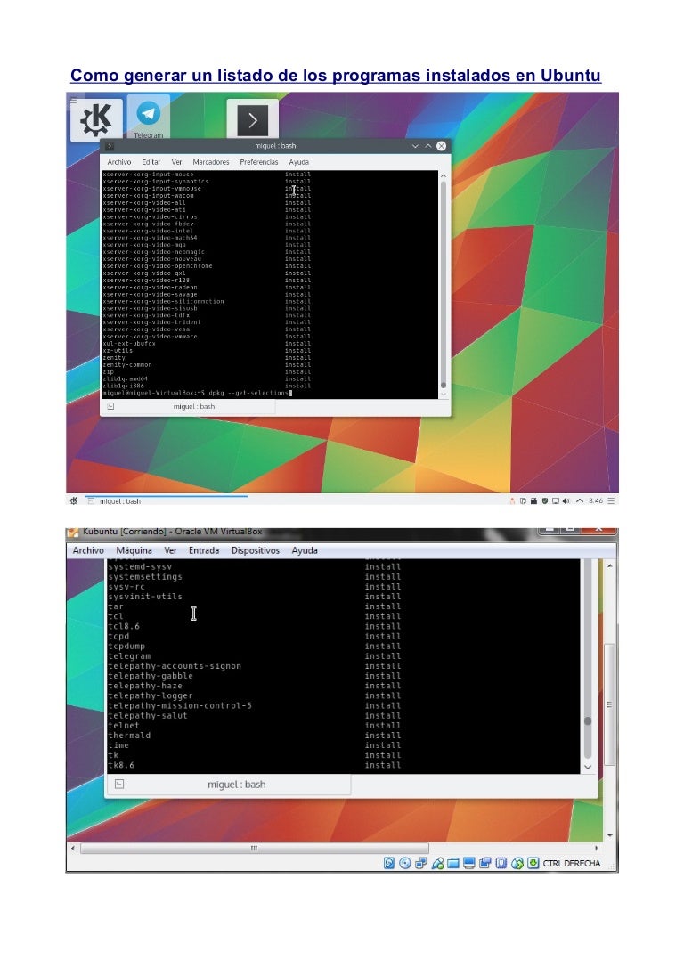Open Preferencias menu in Konsole
684x968 pixels.
click(x=259, y=162)
